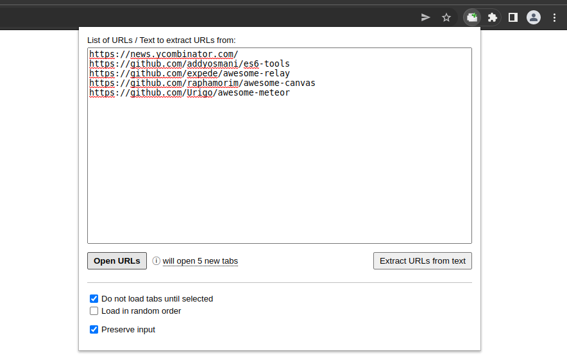Click the Open URLs button
Viewport: 567px width, 358px height.
click(117, 260)
